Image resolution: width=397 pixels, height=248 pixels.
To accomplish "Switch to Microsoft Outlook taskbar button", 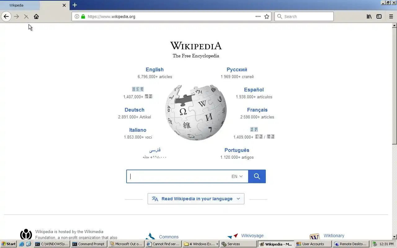I will pyautogui.click(x=126, y=244).
